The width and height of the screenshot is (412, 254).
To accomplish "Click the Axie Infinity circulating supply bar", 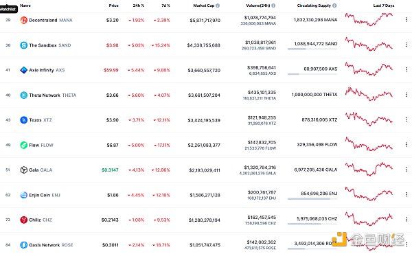I will pyautogui.click(x=312, y=74).
